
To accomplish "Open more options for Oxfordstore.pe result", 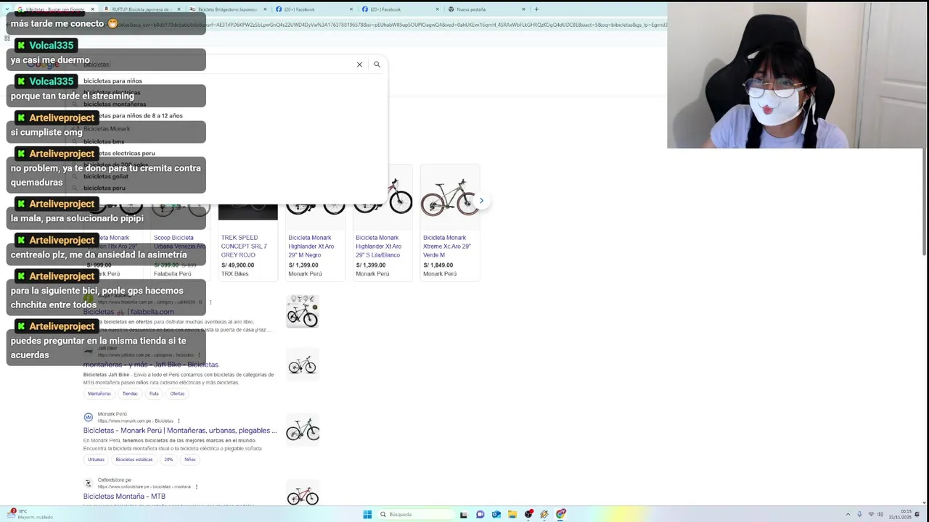I will (x=197, y=486).
